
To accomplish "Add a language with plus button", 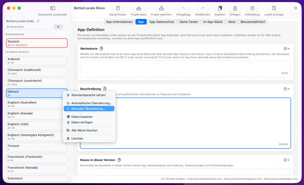I will coord(58,27).
